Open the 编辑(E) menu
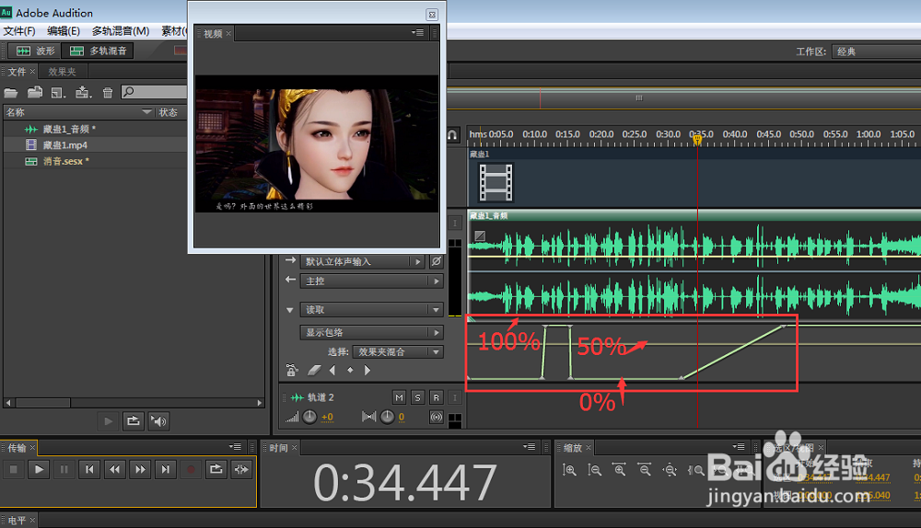 (x=64, y=31)
